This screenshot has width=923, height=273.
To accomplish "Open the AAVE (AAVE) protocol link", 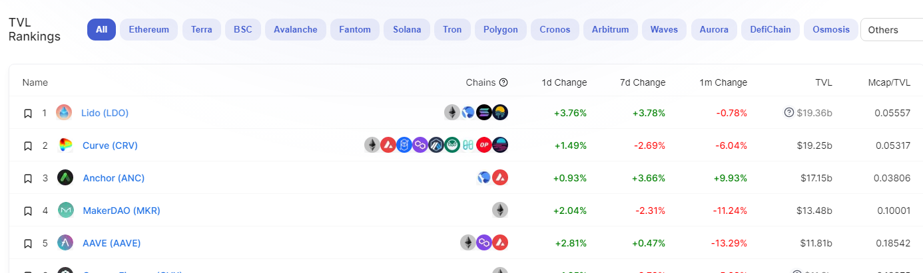I will 111,243.
